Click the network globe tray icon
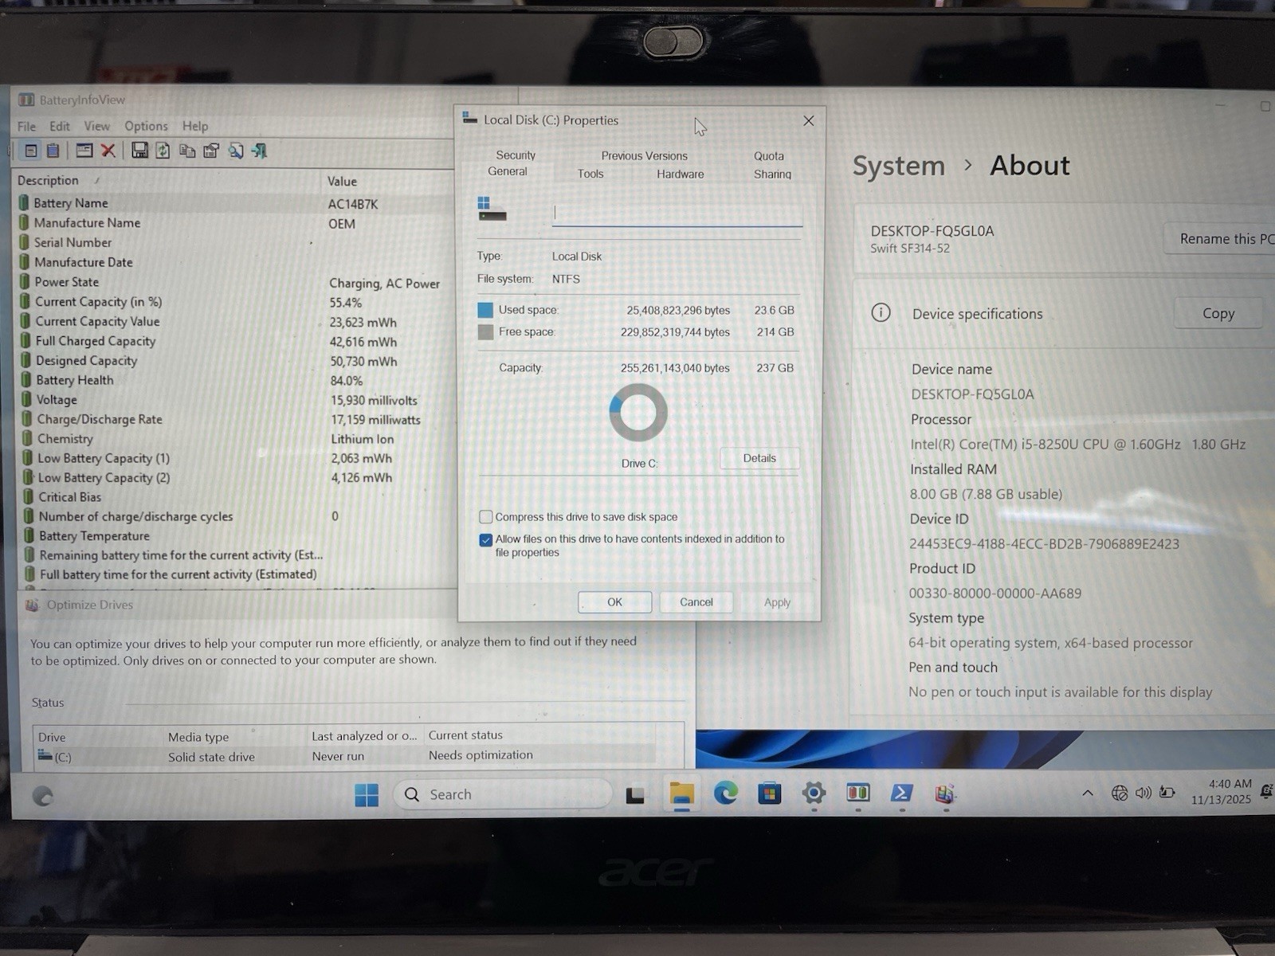 tap(1120, 793)
